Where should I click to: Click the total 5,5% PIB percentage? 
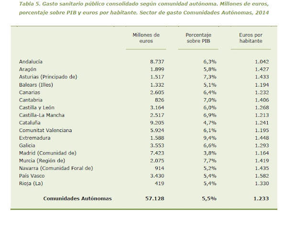209,199
